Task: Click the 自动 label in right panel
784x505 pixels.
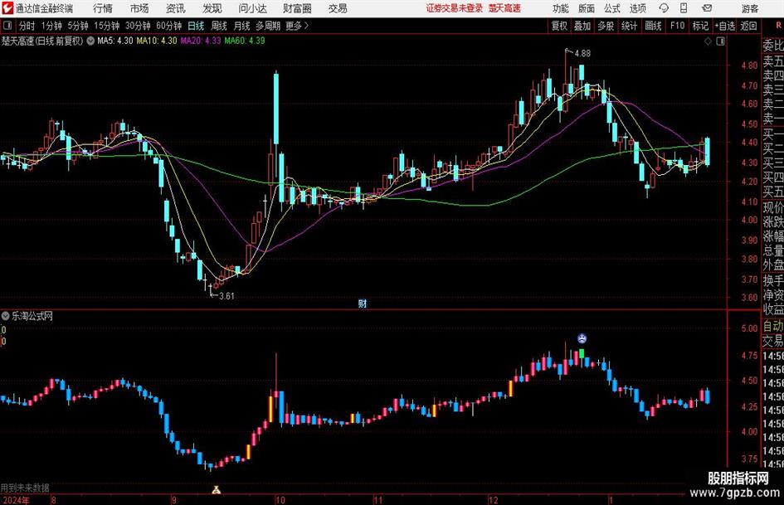Action: pos(773,326)
